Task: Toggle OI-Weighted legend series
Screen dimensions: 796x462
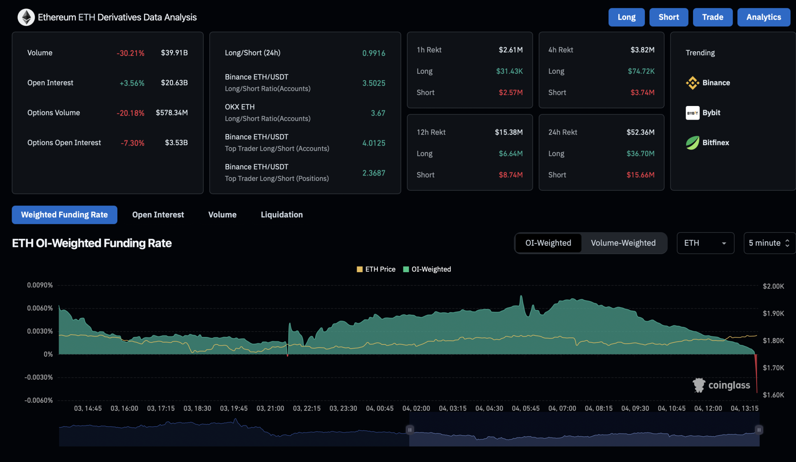Action: (x=427, y=269)
